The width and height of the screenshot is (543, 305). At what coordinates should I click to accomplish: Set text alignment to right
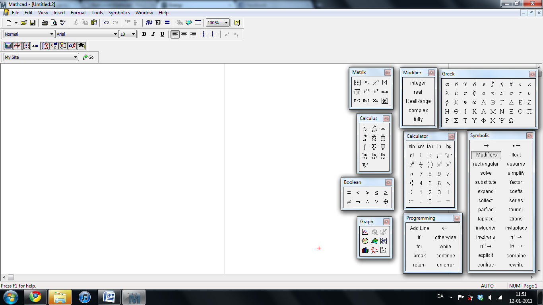click(x=193, y=34)
